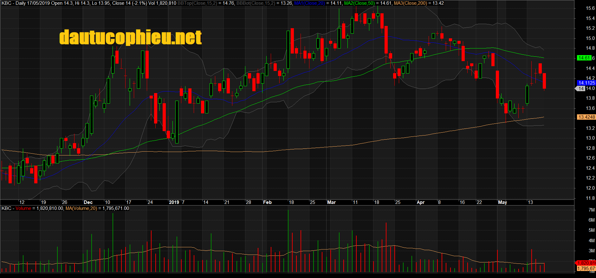Click the Feb label on date axis
Image resolution: width=596 pixels, height=278 pixels.
[x=267, y=202]
